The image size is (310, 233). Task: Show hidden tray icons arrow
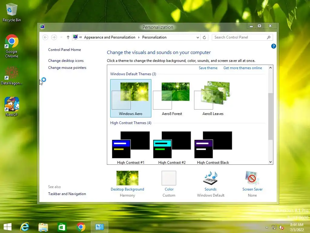[267, 227]
